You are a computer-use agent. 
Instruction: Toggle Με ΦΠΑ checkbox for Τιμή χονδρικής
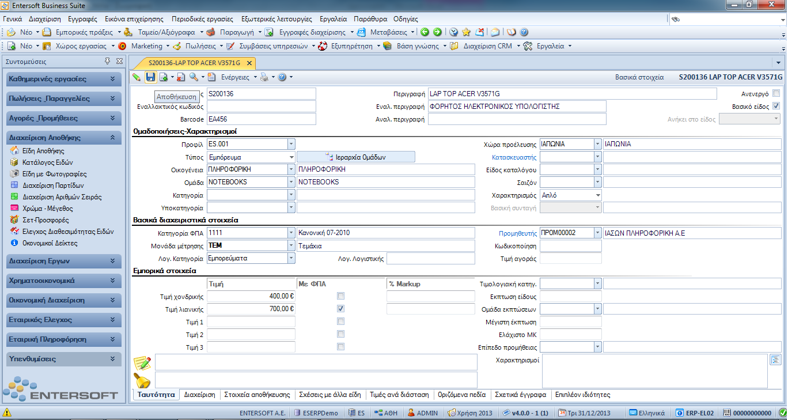tap(341, 296)
